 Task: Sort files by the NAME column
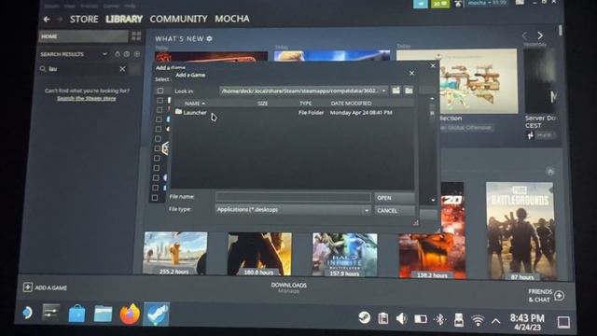(195, 104)
